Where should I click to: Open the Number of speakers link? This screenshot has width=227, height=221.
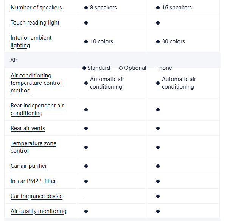tap(36, 8)
